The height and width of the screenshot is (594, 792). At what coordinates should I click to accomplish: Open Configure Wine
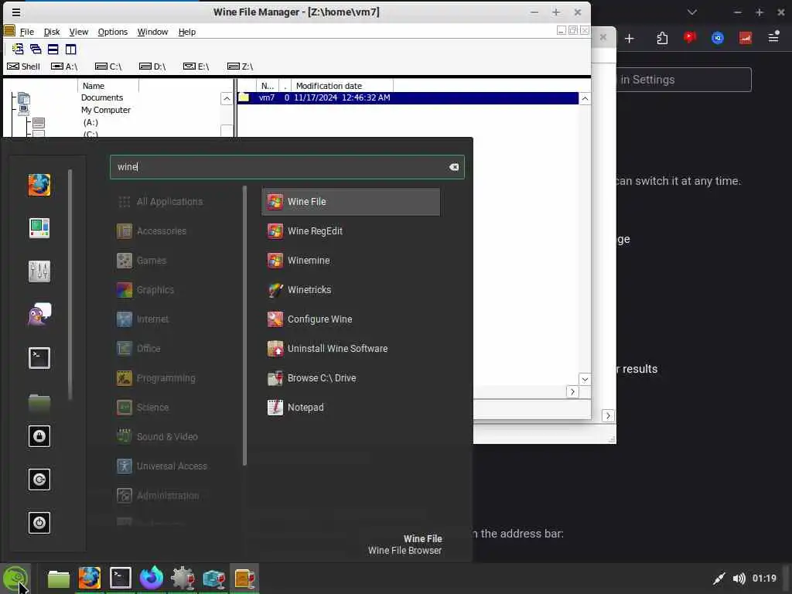coord(350,319)
